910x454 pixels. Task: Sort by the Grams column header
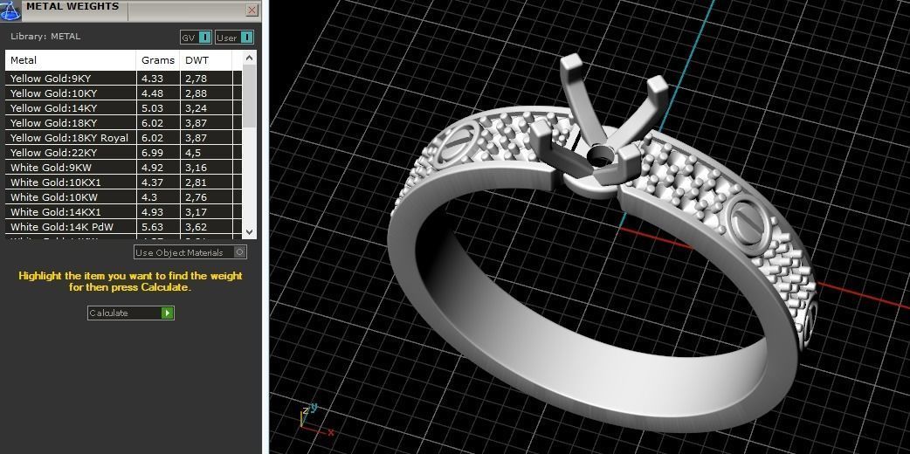click(158, 59)
